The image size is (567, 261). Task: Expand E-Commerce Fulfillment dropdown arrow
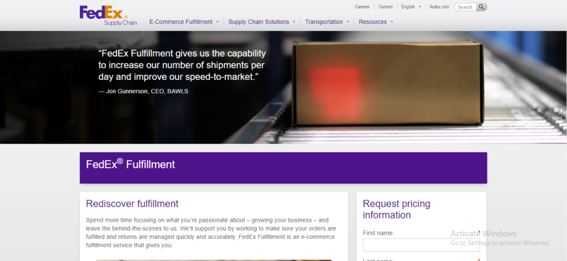click(x=217, y=22)
